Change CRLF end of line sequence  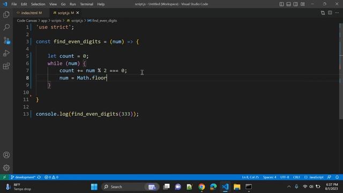[296, 177]
